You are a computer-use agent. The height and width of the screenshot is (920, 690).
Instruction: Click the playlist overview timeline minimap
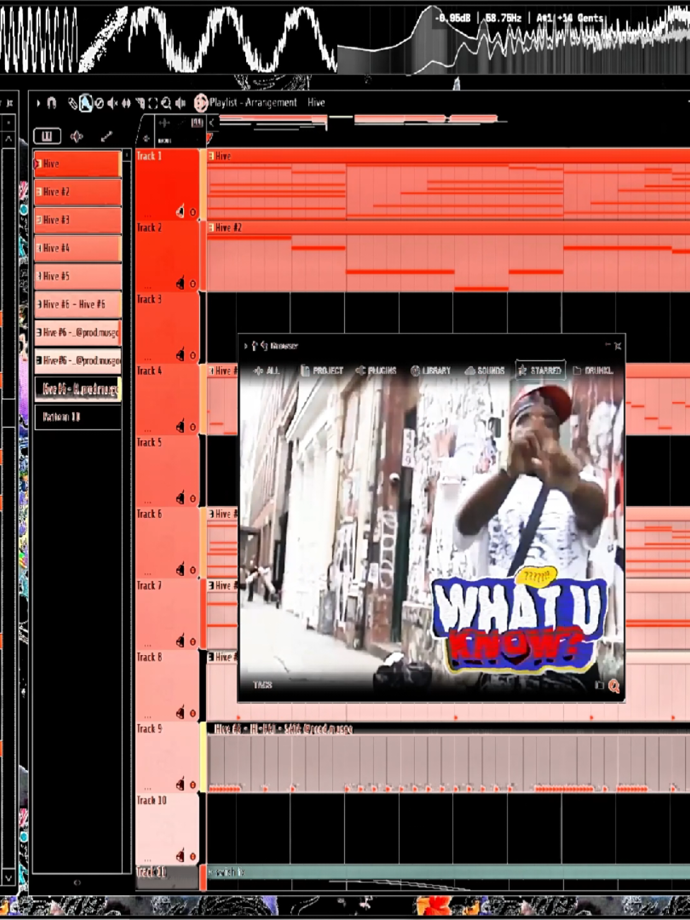[x=361, y=122]
